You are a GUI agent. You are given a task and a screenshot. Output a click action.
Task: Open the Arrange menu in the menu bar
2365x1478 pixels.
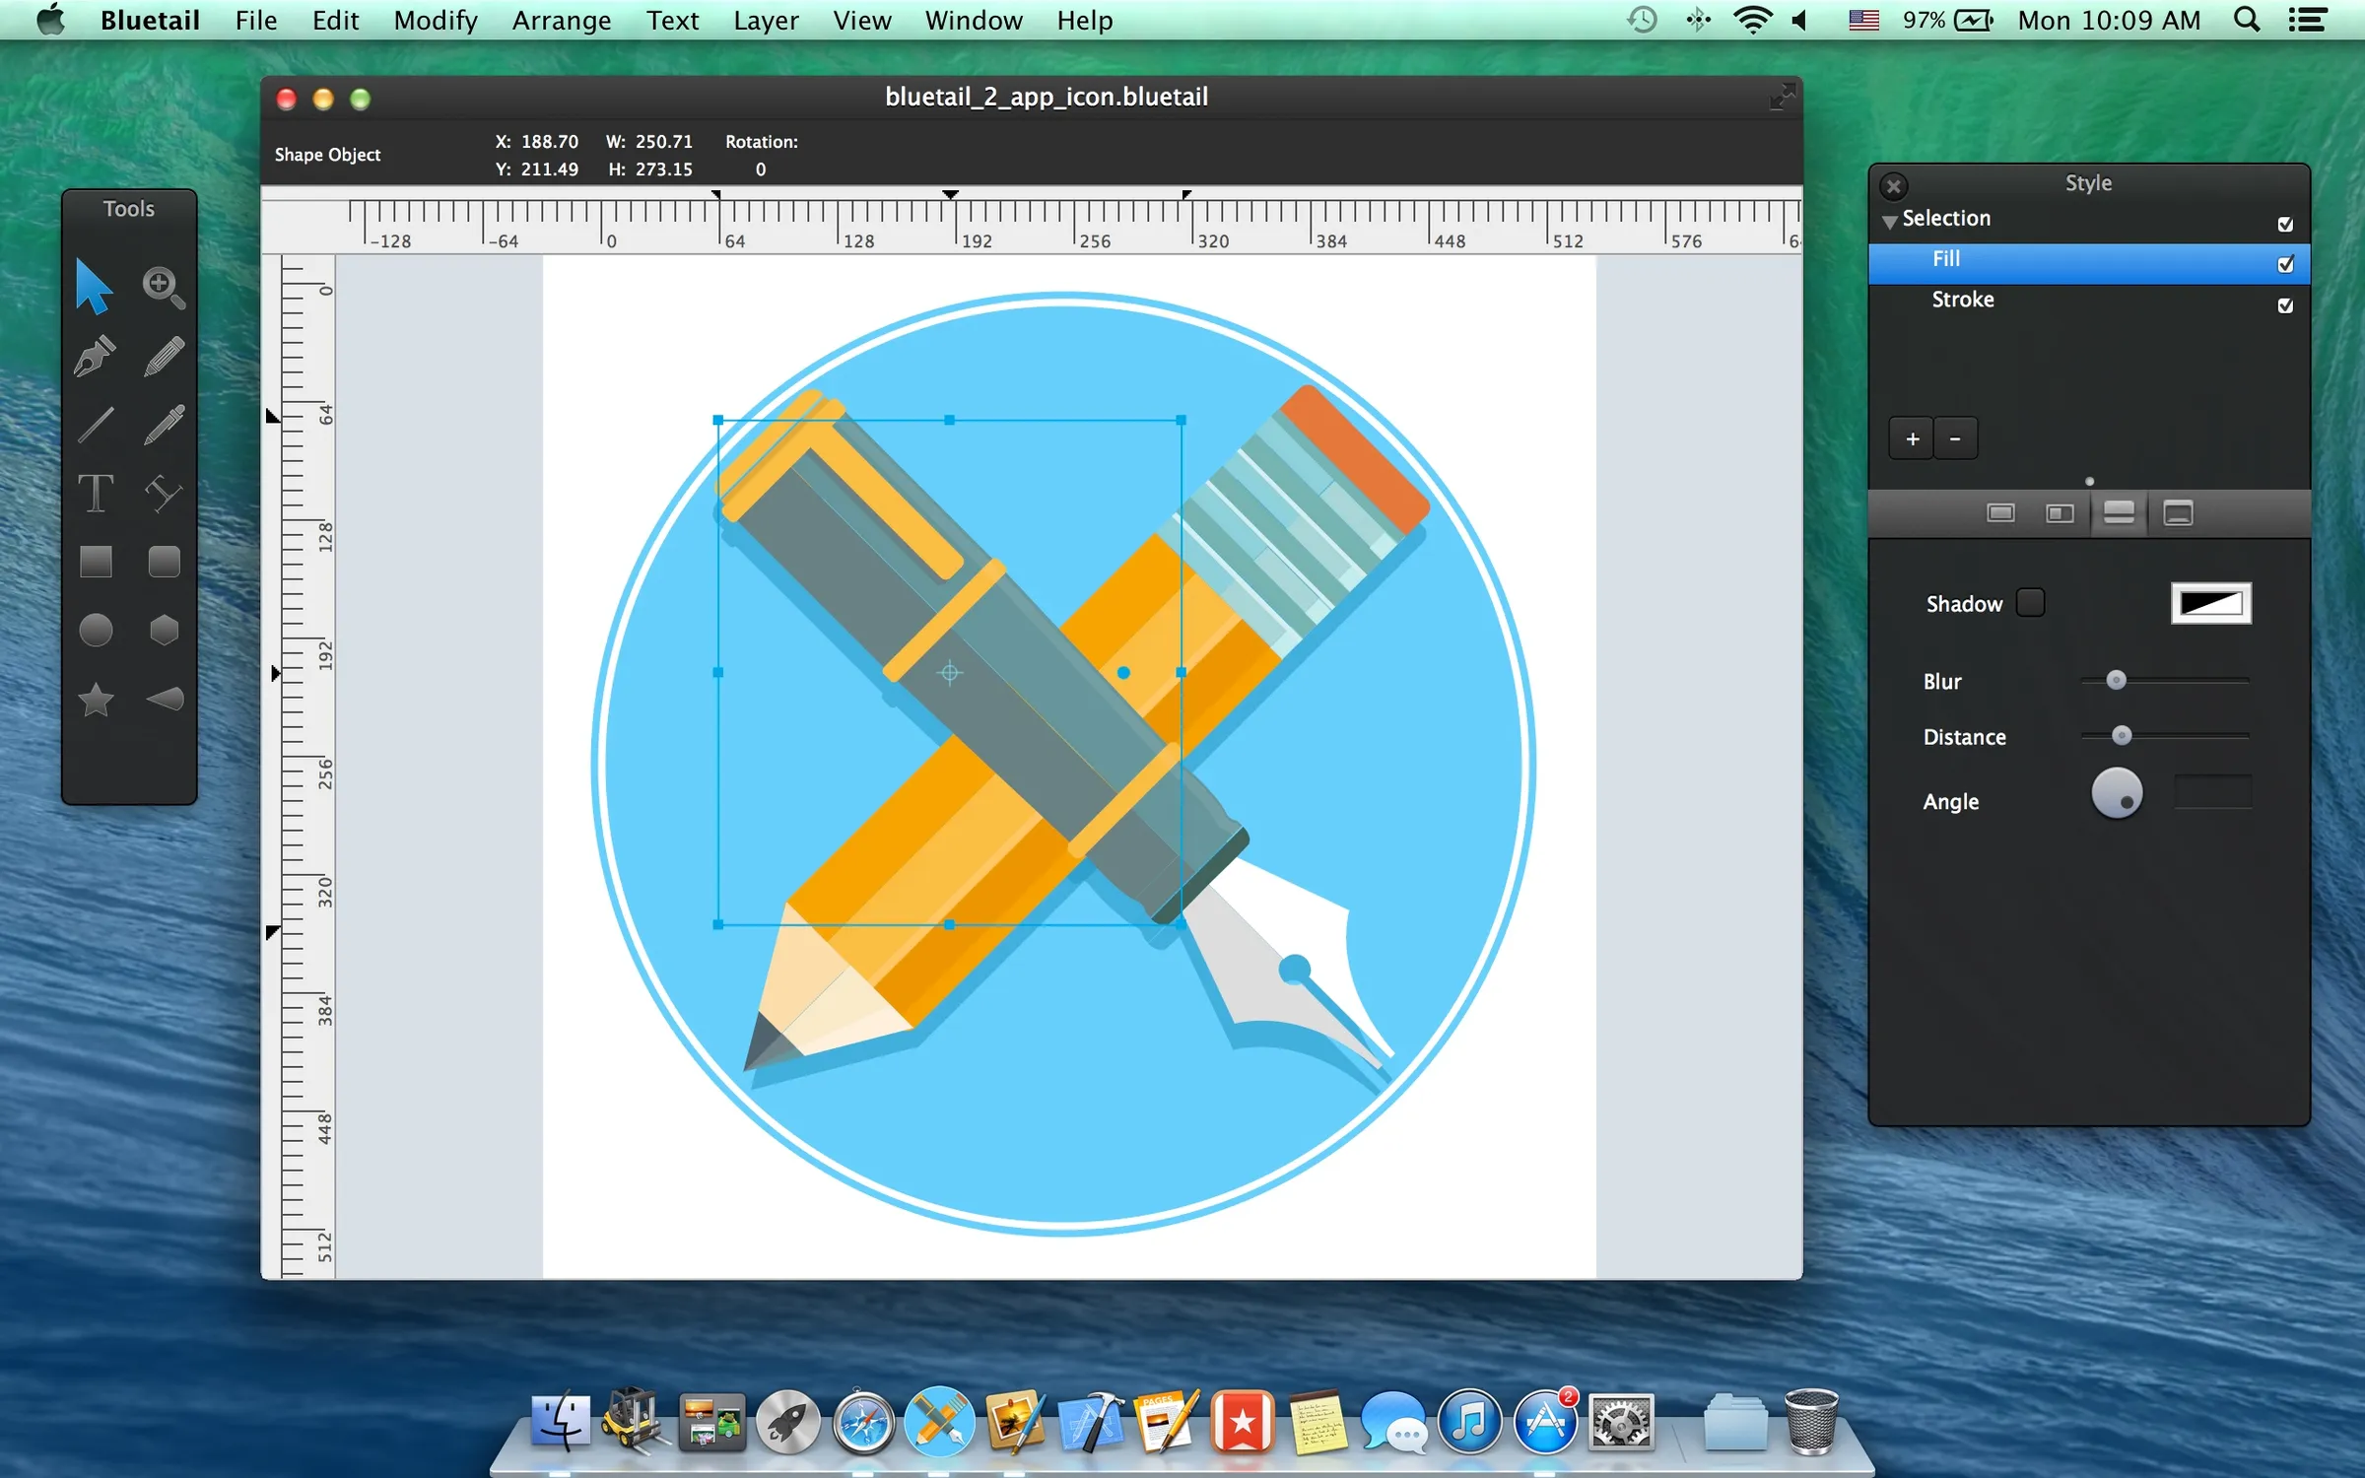561,20
